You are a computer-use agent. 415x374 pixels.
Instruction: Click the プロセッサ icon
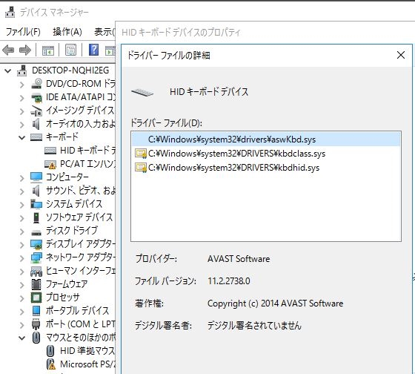[36, 298]
